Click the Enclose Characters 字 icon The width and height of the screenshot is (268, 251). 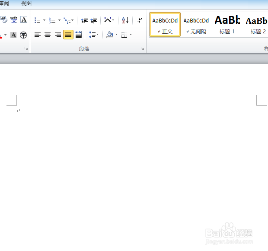(x=23, y=35)
